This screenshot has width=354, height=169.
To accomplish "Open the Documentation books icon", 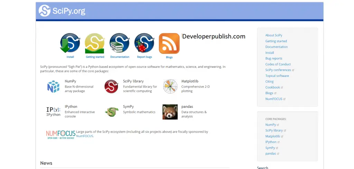I will (x=119, y=43).
